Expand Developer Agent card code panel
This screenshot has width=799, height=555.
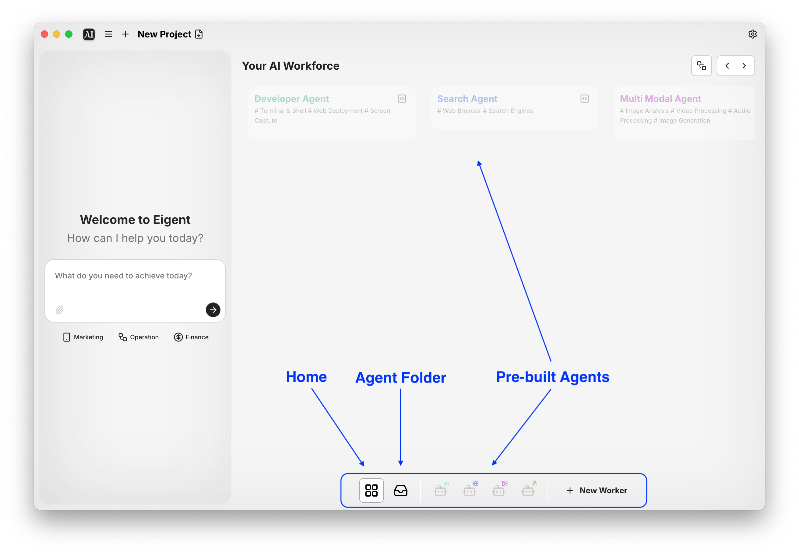(402, 99)
